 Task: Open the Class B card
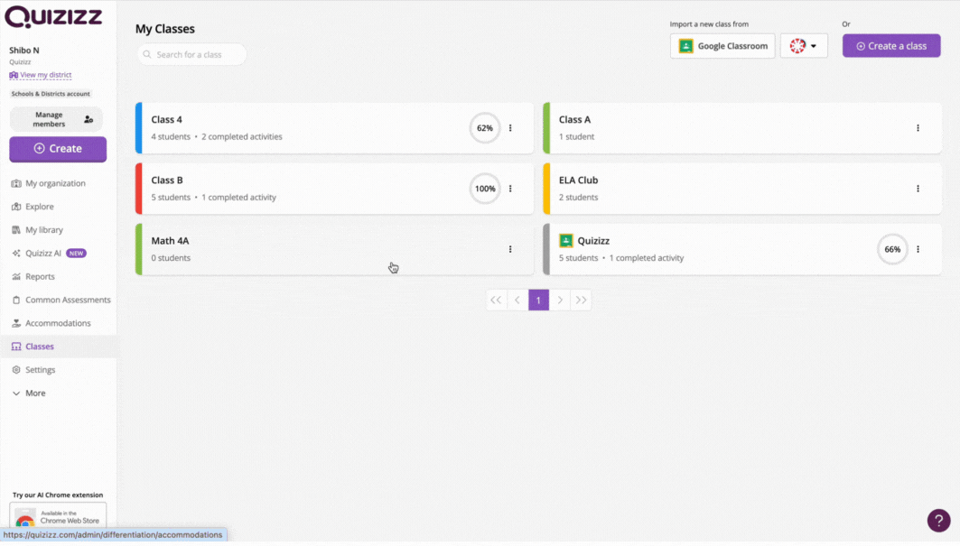click(334, 189)
